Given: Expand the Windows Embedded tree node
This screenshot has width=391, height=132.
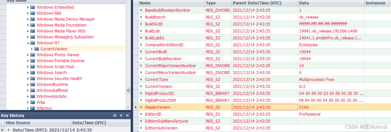Looking at the screenshot, I should tap(28, 7).
